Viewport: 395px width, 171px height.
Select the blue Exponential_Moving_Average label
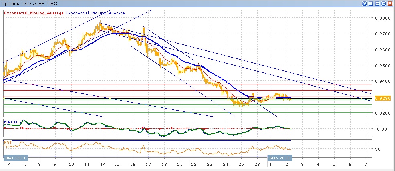[95, 13]
